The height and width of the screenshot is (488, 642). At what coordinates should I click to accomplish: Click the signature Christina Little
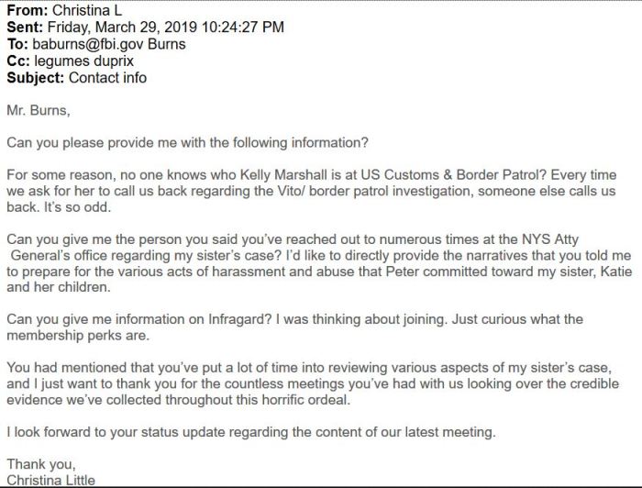50,480
